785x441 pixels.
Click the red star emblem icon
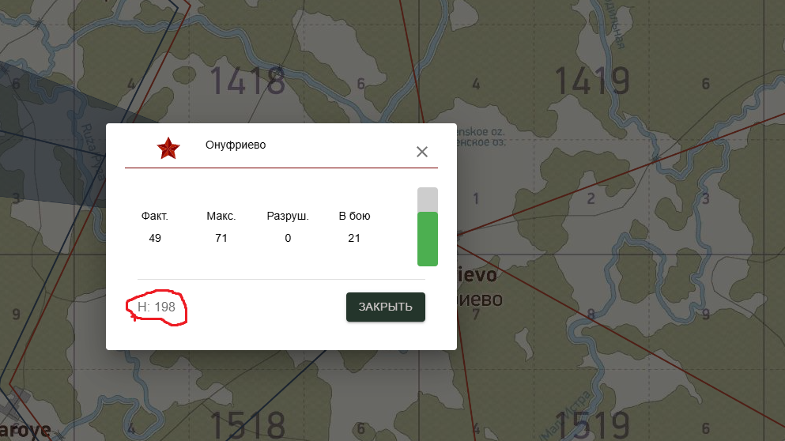click(x=168, y=148)
